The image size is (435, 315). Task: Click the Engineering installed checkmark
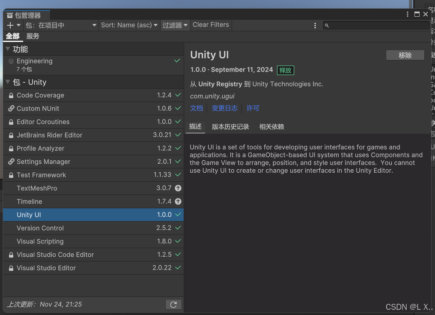point(177,60)
